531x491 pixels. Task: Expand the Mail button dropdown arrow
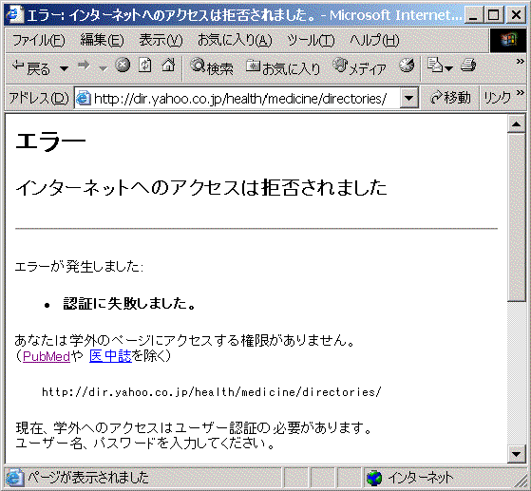[x=449, y=68]
